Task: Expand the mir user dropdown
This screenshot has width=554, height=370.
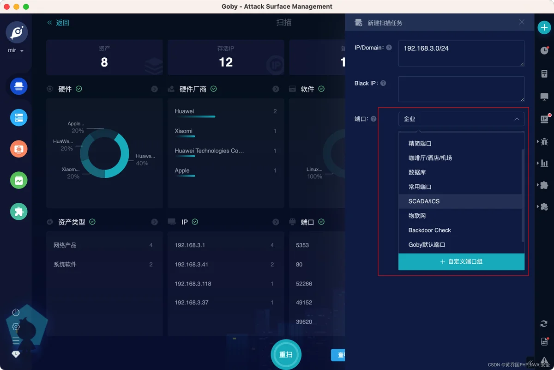Action: point(16,50)
